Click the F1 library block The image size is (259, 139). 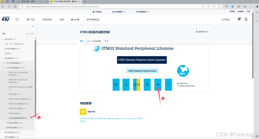[x=126, y=85]
